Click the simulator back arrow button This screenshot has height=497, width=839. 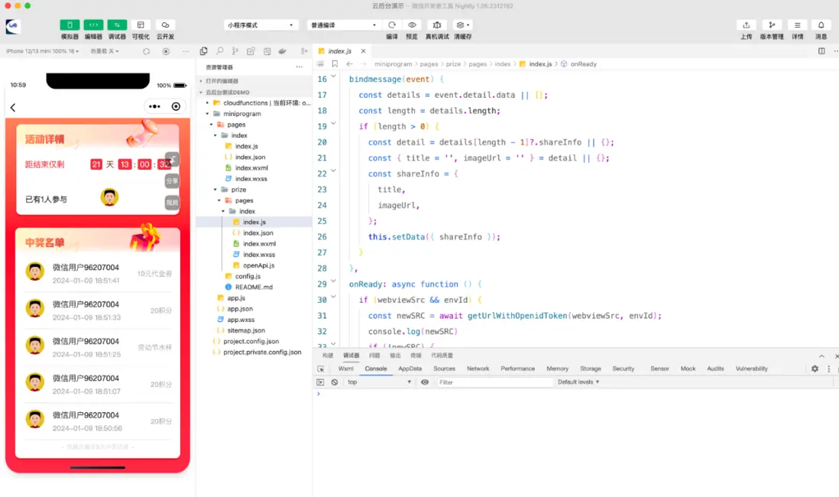pyautogui.click(x=13, y=108)
